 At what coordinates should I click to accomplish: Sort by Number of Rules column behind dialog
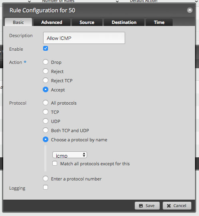pyautogui.click(x=58, y=1)
